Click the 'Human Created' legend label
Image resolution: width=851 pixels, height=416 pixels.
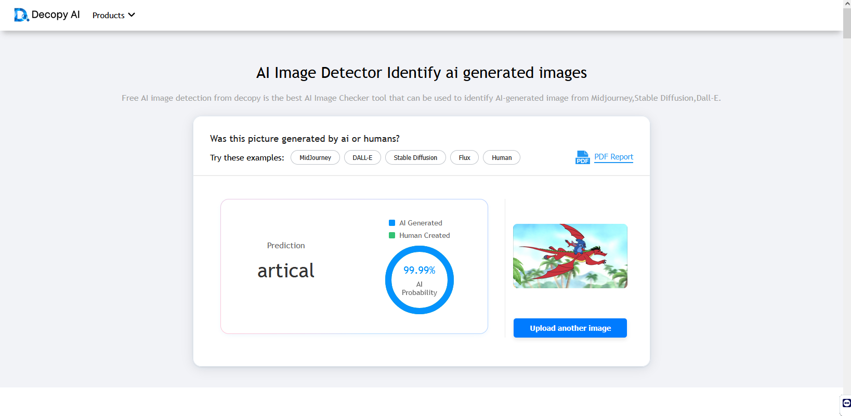(425, 235)
